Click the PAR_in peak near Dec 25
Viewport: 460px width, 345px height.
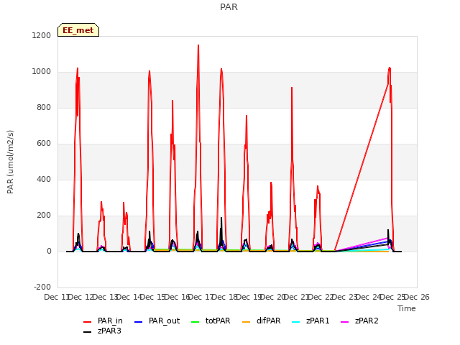coord(390,68)
